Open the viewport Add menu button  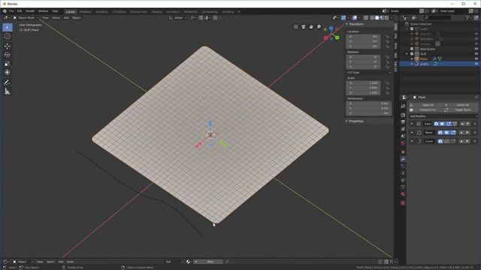(66, 18)
